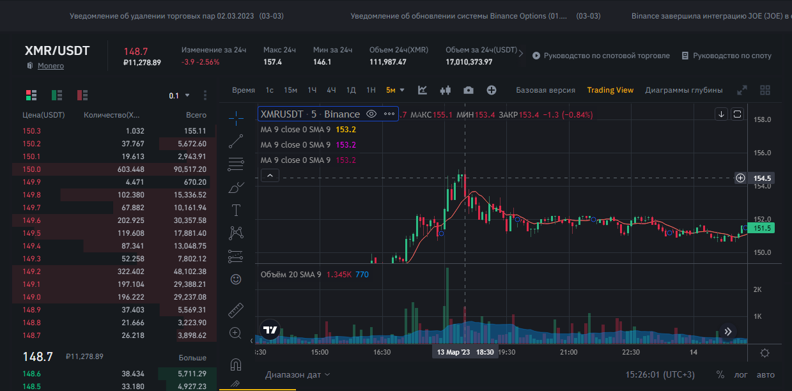Screen dimensions: 792x391
Task: Toggle auto scale авто
Action: (x=765, y=374)
